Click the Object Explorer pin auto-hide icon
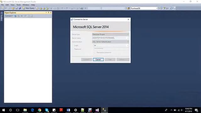Screen dimensions: 201x113 click(48, 13)
